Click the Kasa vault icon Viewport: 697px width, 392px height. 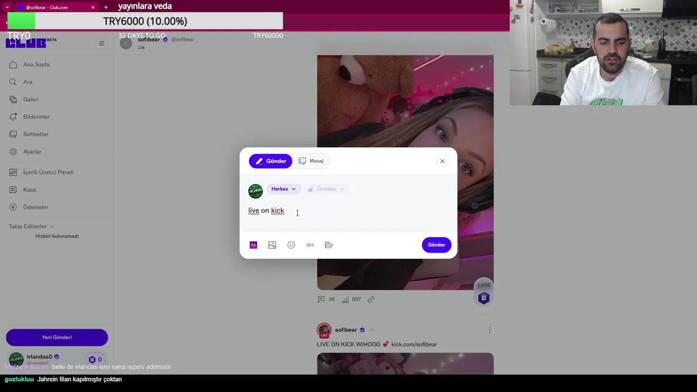point(13,190)
